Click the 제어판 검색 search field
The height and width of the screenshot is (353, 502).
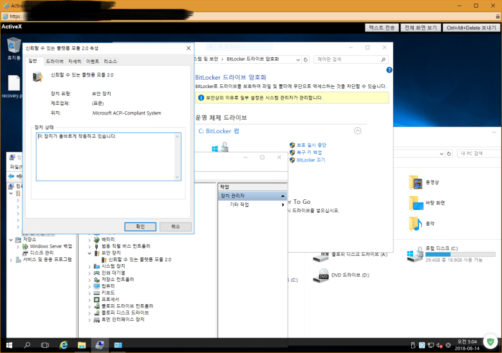[351, 60]
